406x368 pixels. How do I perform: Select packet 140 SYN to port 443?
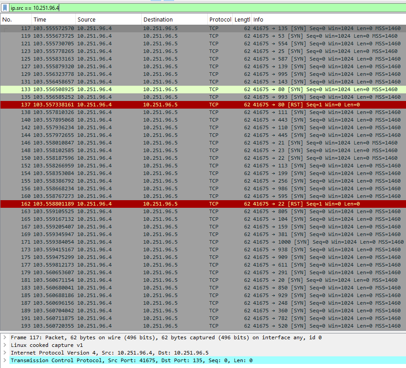click(203, 120)
